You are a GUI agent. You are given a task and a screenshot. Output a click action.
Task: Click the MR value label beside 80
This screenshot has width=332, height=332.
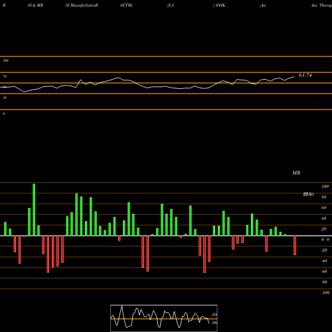(309, 195)
